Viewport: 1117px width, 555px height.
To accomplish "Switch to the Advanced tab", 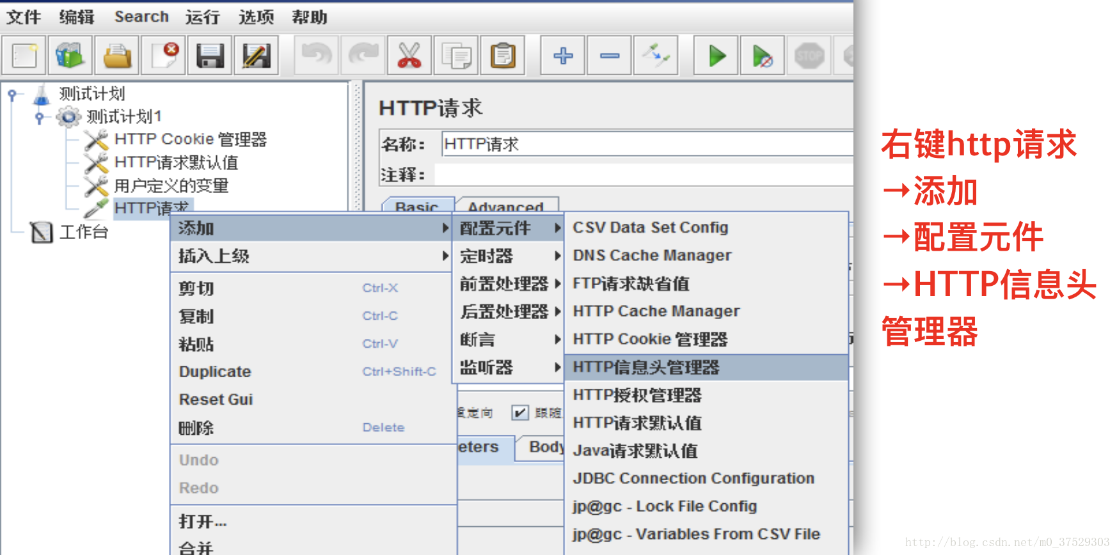I will tap(506, 205).
